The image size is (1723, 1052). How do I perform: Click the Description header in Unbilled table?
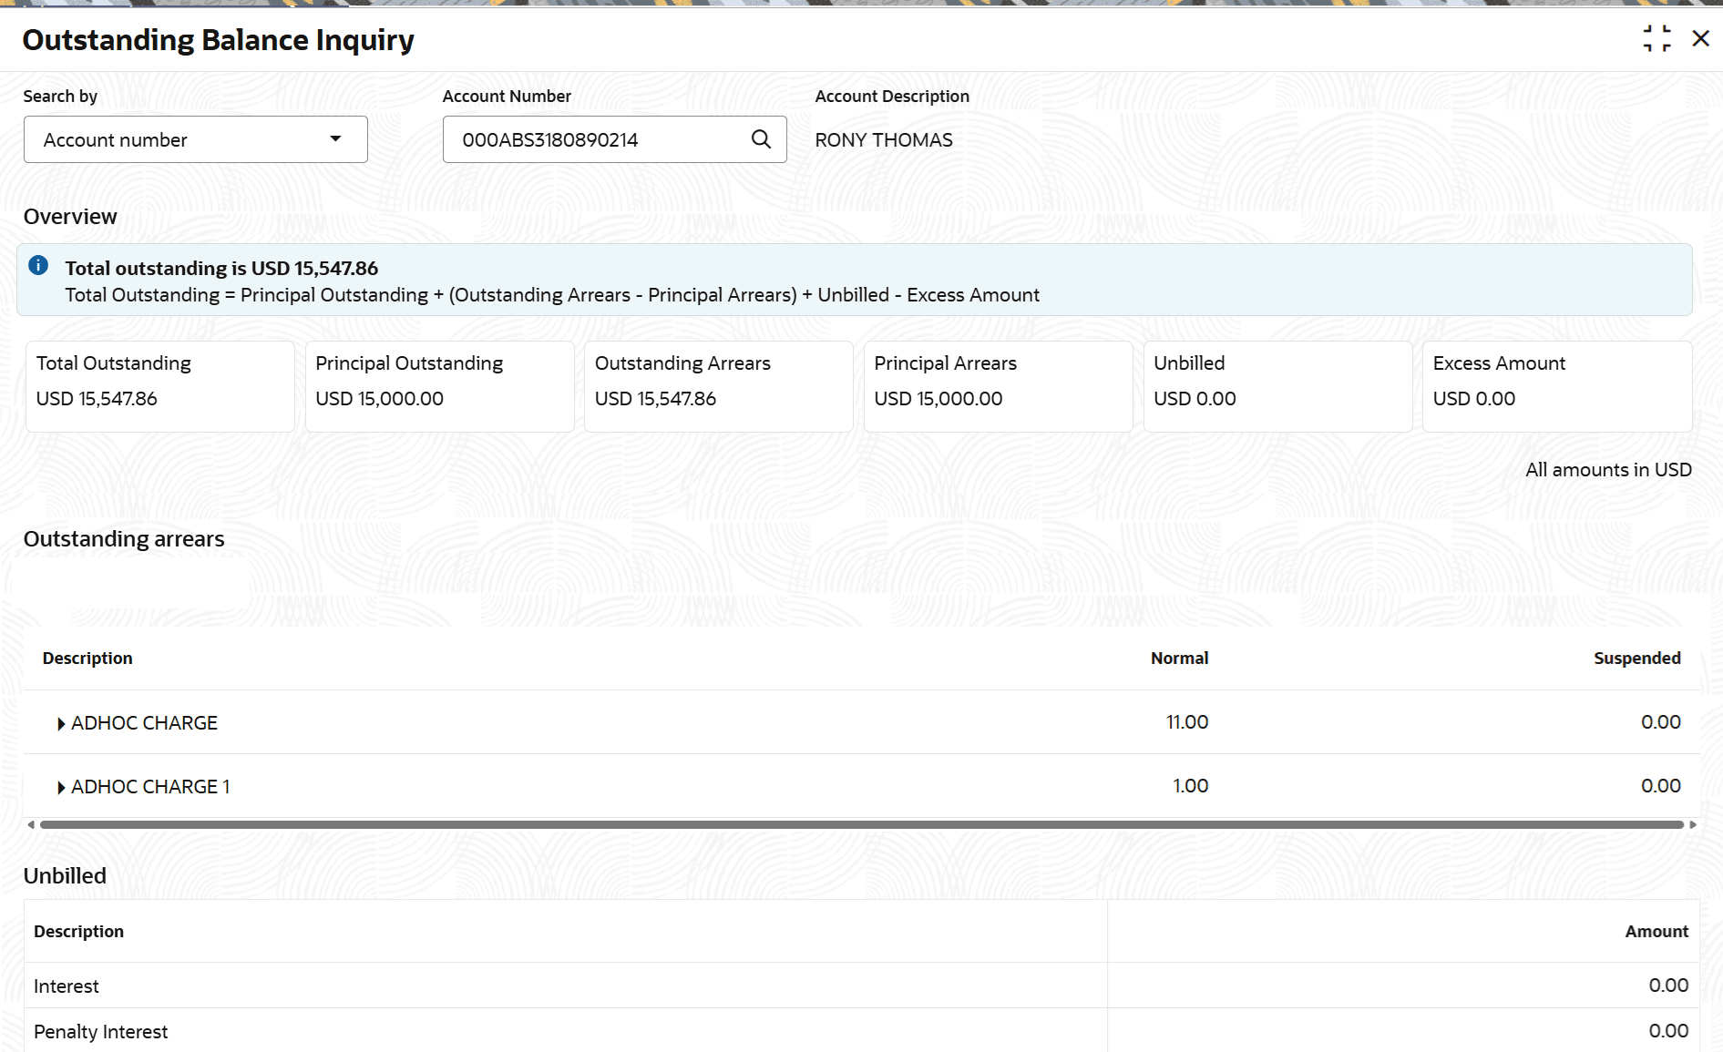(78, 931)
